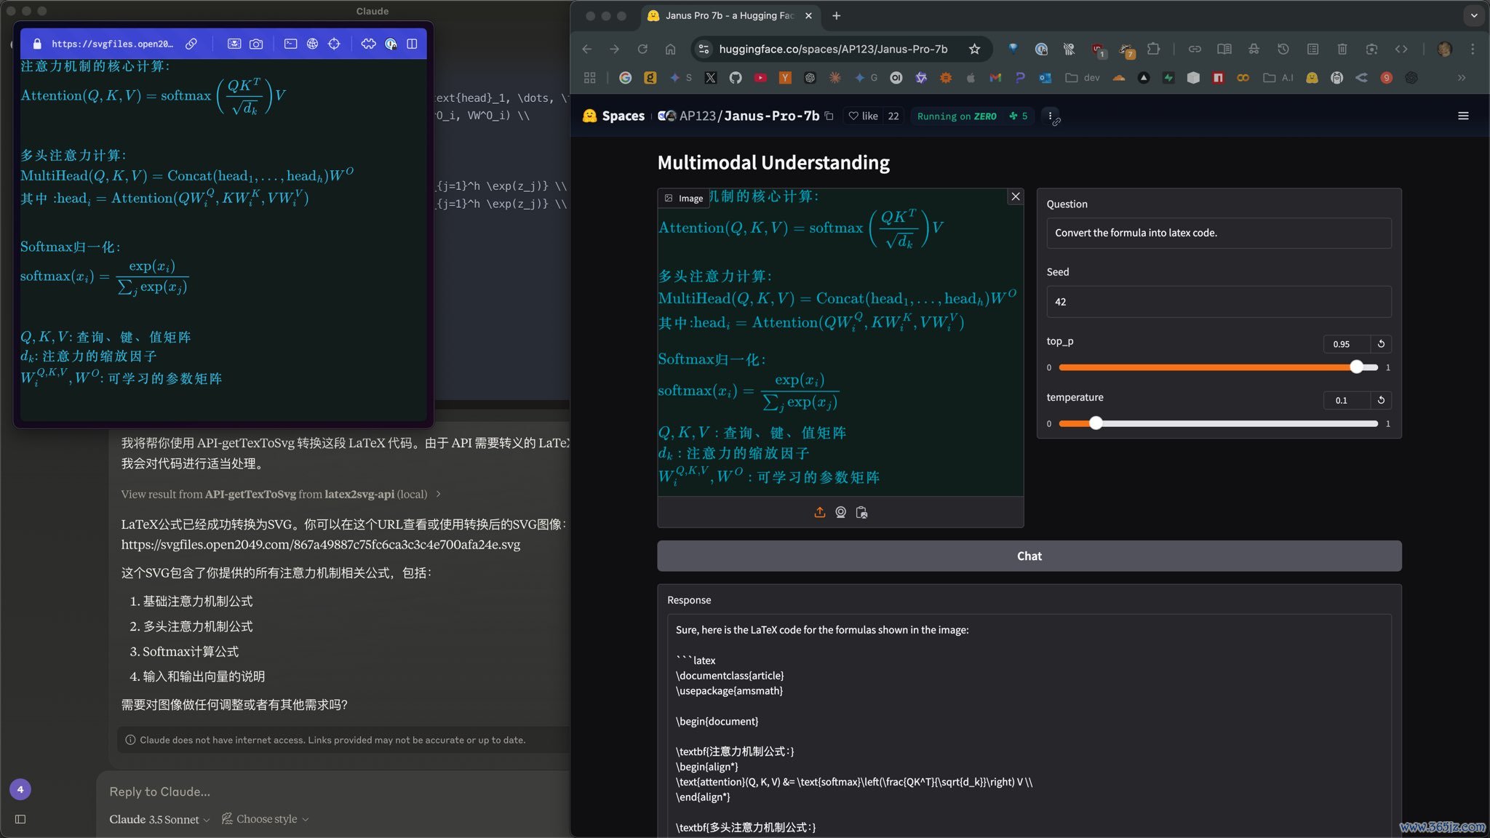Toggle the split-view icon in the SVG preview toolbar

tap(412, 44)
